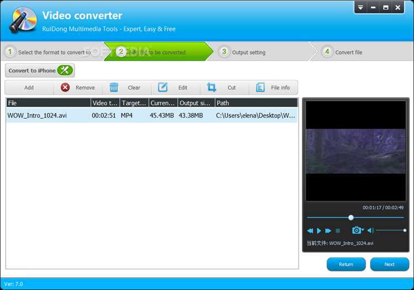Screen dimensions: 414x290
Task: Click the rewind button in the player
Action: pyautogui.click(x=310, y=231)
